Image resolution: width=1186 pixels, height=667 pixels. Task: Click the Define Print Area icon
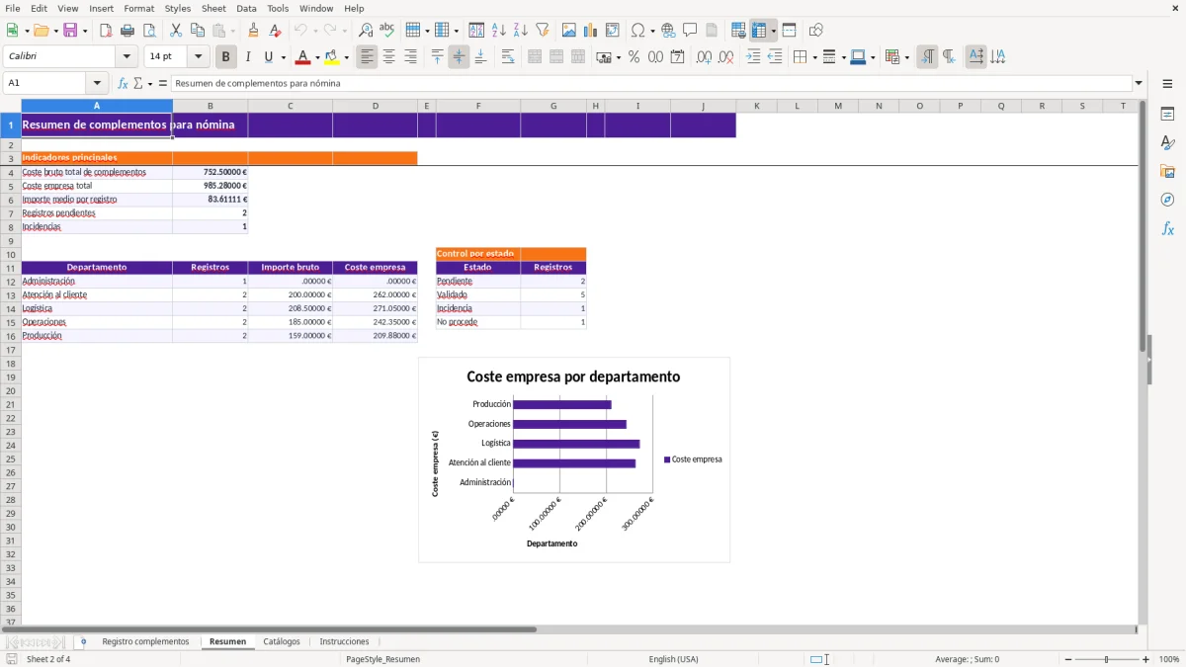[738, 31]
